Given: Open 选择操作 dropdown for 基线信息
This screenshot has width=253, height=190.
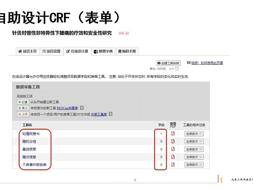Looking at the screenshot, I should coord(194,149).
